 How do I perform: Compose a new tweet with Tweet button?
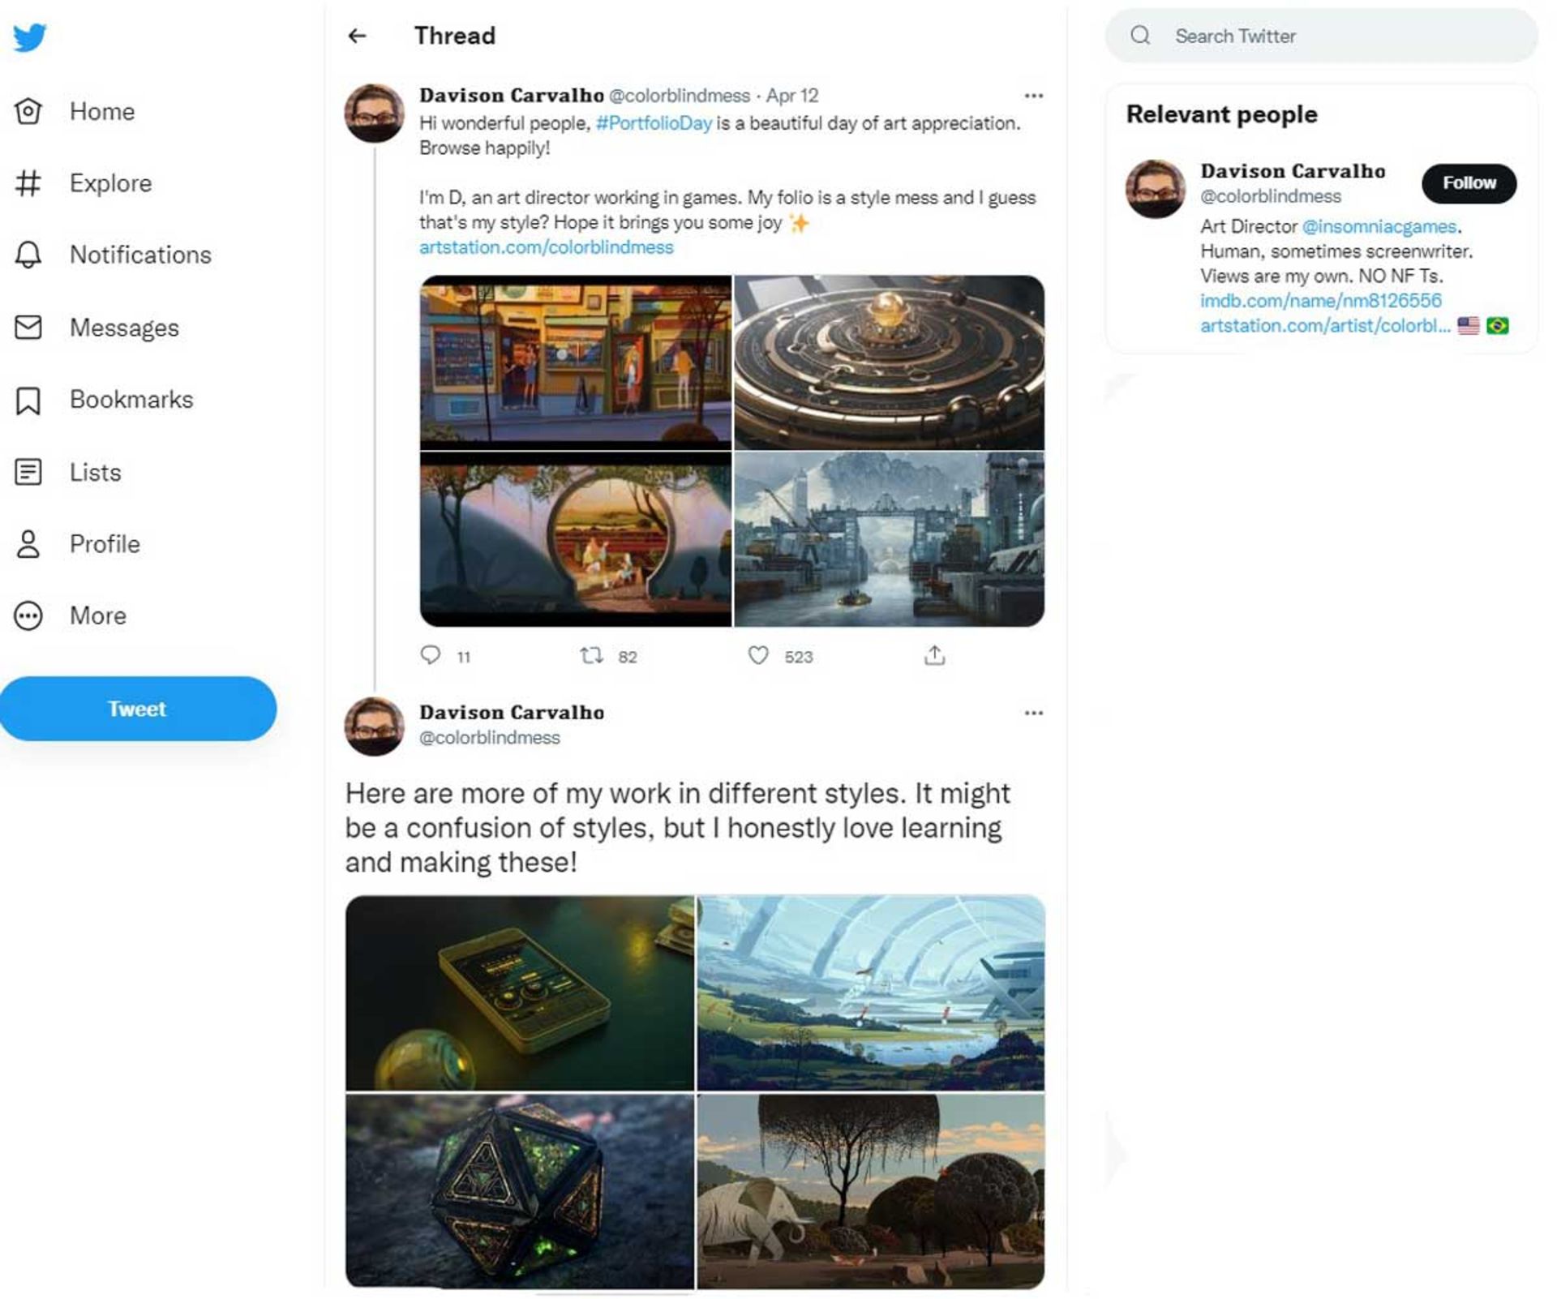[138, 709]
